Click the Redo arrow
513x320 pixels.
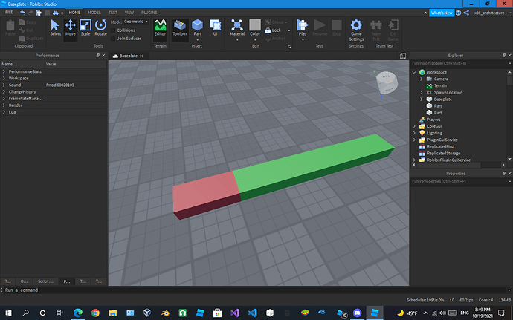coord(30,13)
